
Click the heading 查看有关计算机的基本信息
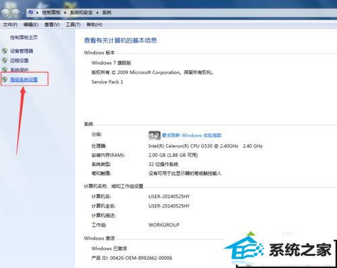pos(120,40)
